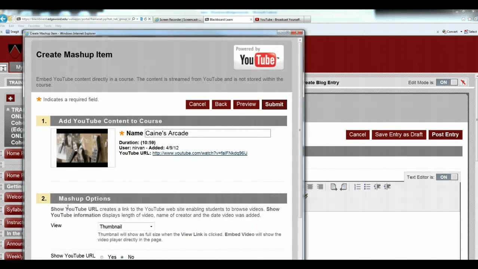
Task: Click the decrease indent icon
Action: [x=377, y=186]
